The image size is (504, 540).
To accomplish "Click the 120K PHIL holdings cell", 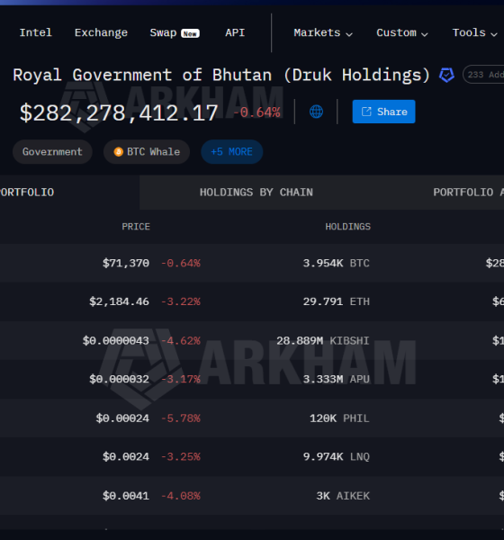I will 339,418.
